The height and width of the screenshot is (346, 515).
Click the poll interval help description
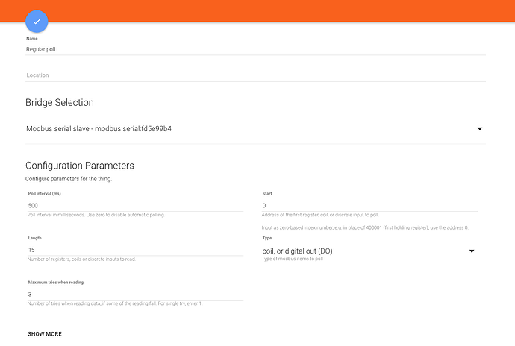[96, 215]
